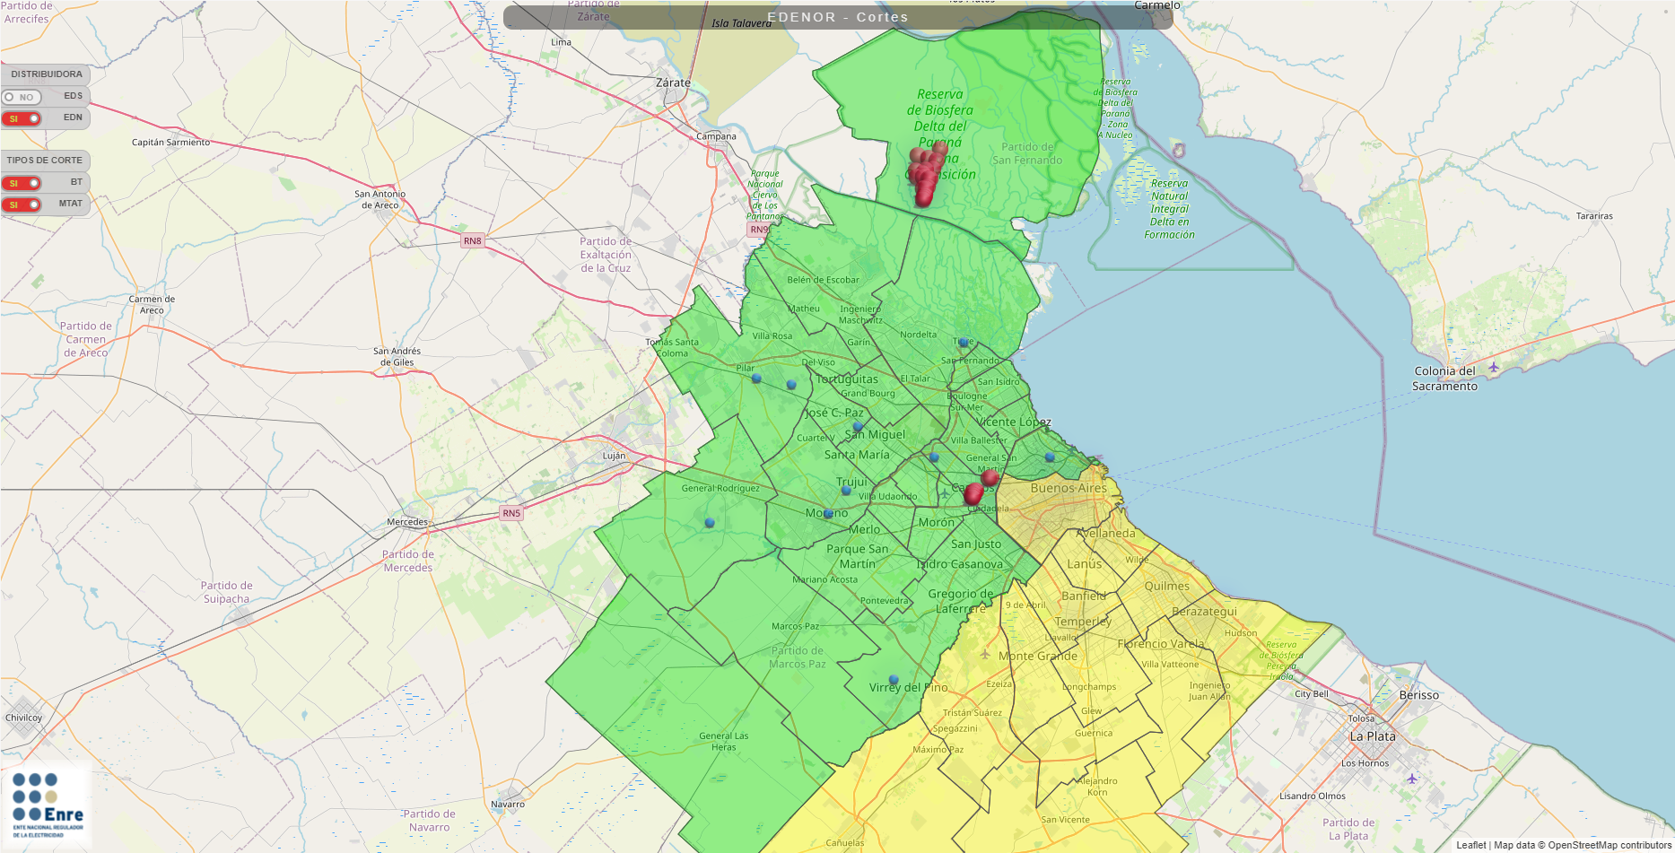
Task: Select the Partido de San Fernando green zone
Action: [x=1026, y=153]
